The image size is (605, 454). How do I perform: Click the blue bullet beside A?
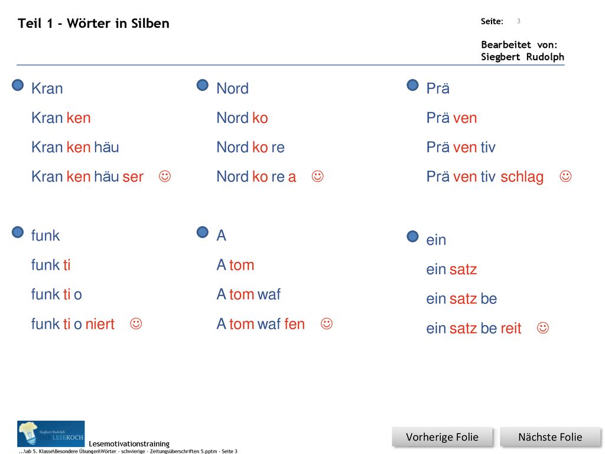203,232
